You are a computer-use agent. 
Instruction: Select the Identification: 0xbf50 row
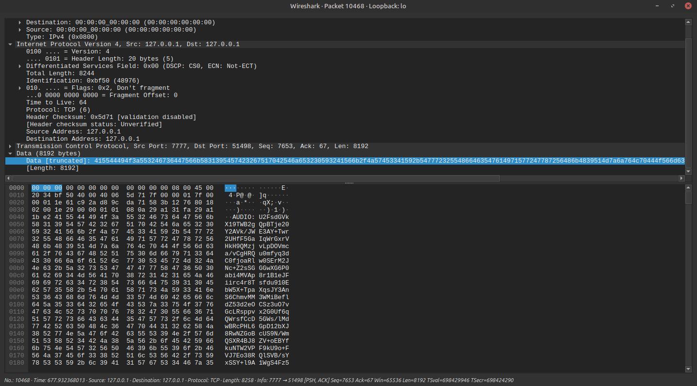(x=345, y=81)
